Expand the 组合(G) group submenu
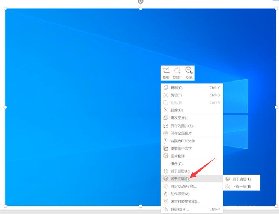This screenshot has height=214, width=279. coord(192,164)
